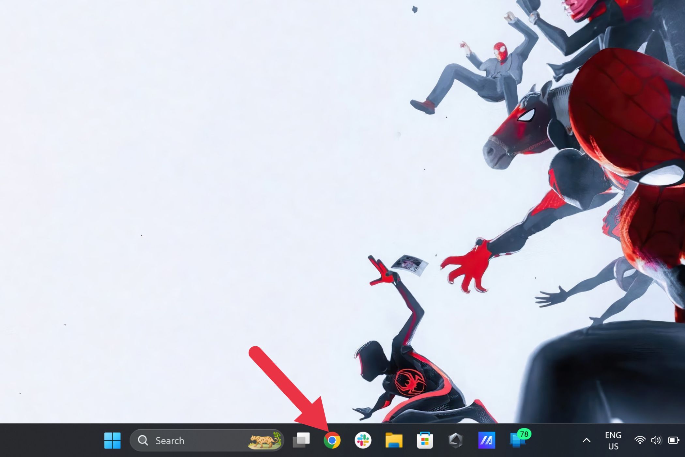The width and height of the screenshot is (685, 457).
Task: Switch the ENG US input language
Action: pos(613,441)
